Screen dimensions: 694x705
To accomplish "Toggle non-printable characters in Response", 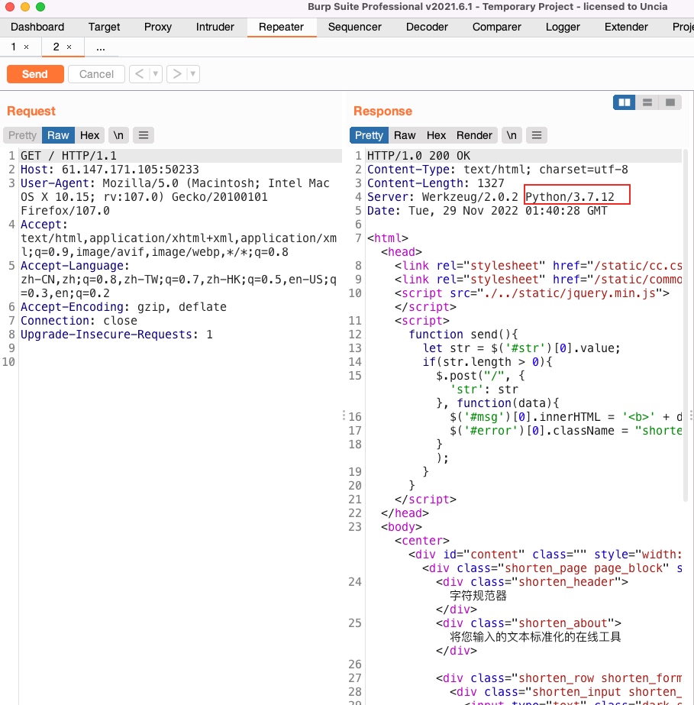I will [x=512, y=135].
